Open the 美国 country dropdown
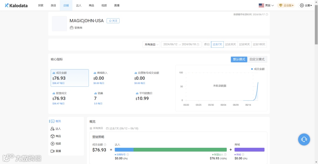The height and width of the screenshot is (164, 318). 266,6
